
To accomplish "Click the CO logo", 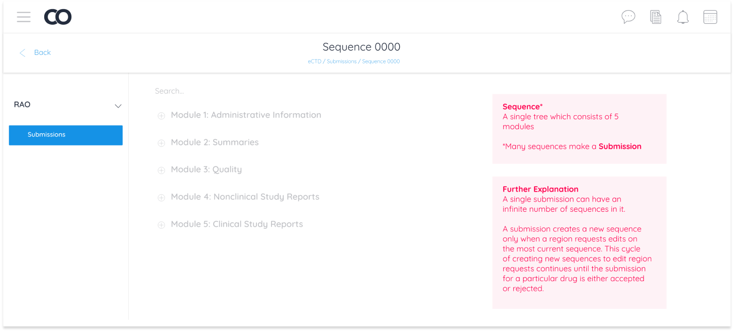I will (57, 17).
